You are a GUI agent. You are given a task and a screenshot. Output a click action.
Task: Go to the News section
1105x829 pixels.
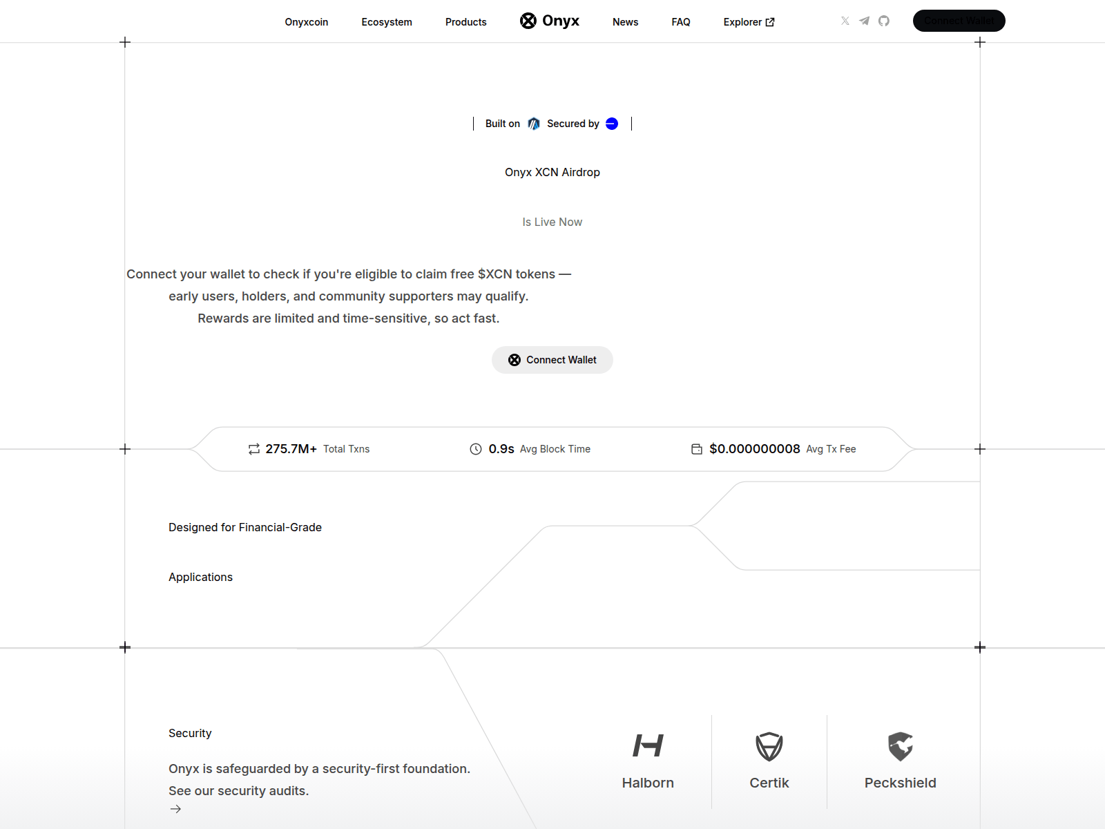(625, 21)
